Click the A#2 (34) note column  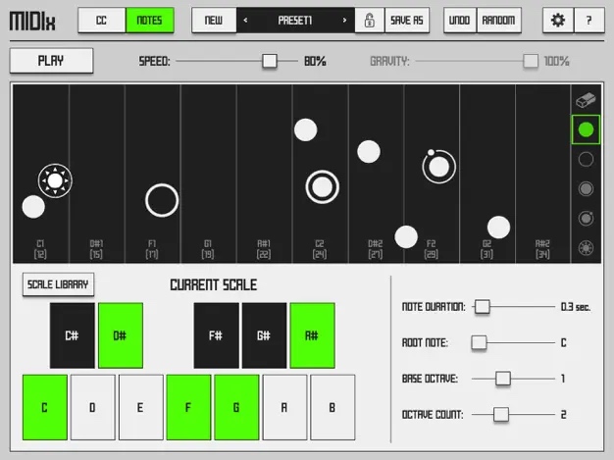pyautogui.click(x=542, y=174)
